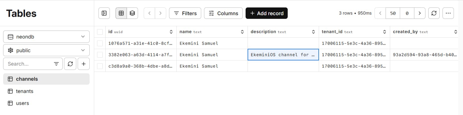Click the add new table plus icon
This screenshot has height=115, width=463.
point(84,64)
